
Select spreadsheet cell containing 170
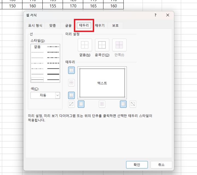point(73,6)
